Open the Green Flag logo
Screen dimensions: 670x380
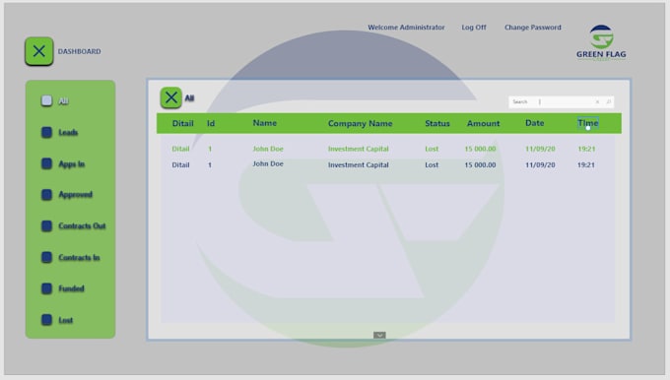[601, 42]
